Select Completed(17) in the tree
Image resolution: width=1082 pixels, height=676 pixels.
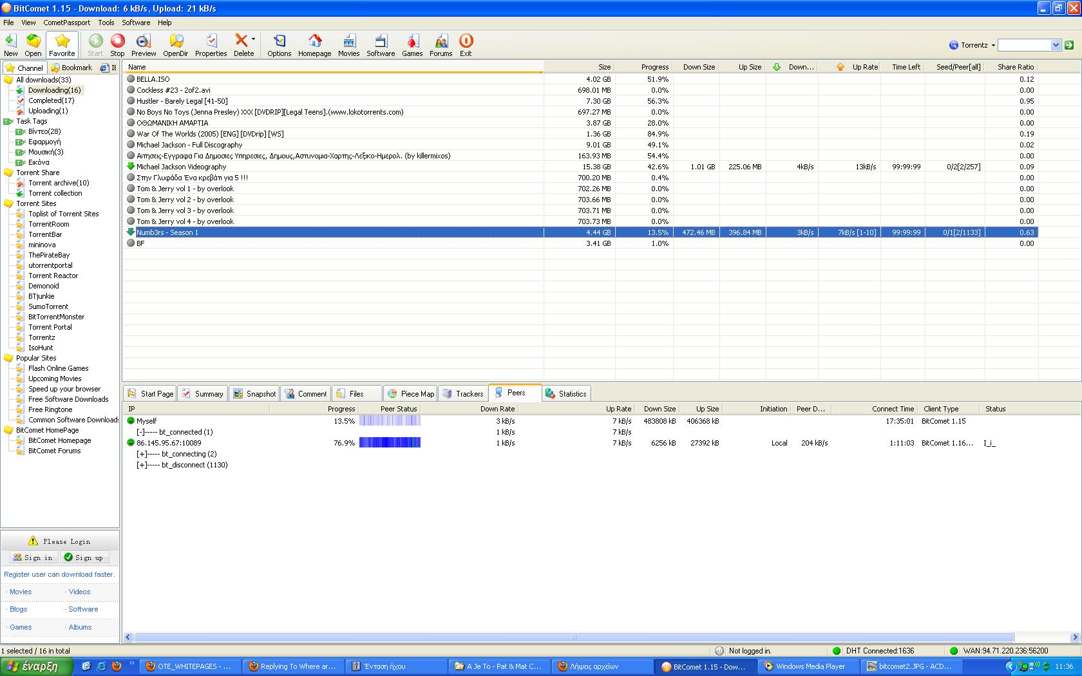click(x=52, y=100)
